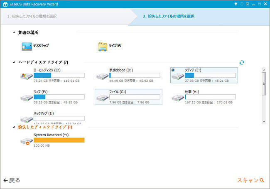The image size is (270, 189).
Task: Toggle the radio button on メディア (E:)
Action: [x=173, y=70]
